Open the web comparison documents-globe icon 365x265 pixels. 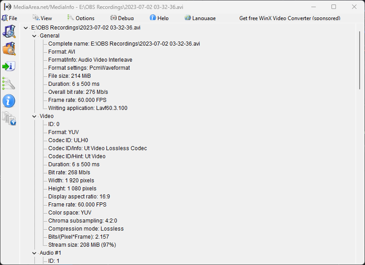(x=8, y=118)
